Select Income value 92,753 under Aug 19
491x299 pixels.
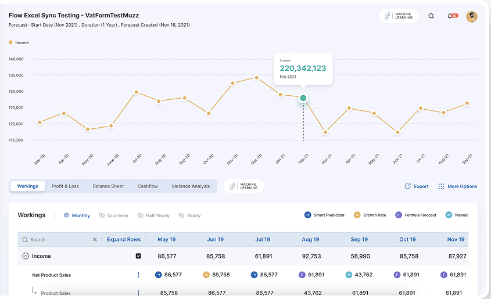[311, 256]
